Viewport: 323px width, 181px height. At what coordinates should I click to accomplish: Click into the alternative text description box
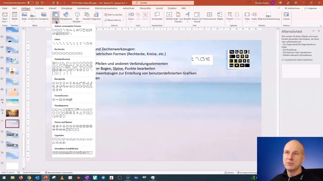click(x=301, y=71)
